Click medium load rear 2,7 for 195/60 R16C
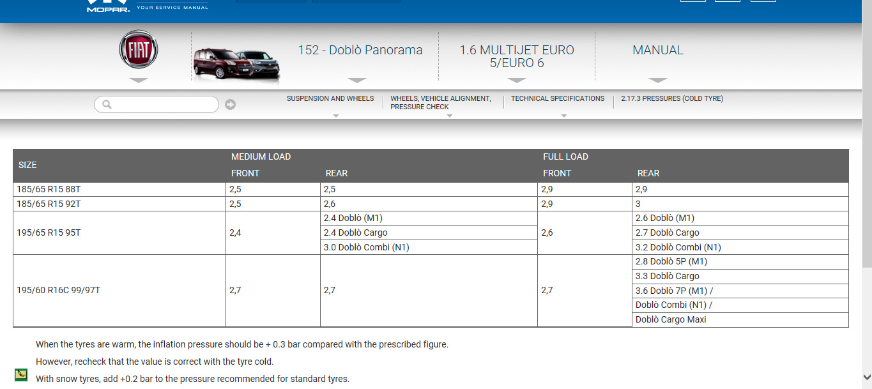The height and width of the screenshot is (389, 872). [x=429, y=291]
